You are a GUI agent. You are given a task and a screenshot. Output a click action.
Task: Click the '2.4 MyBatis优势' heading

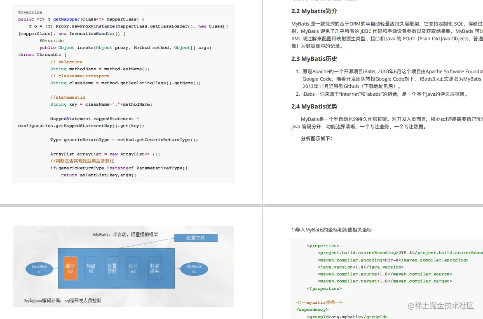(x=314, y=106)
